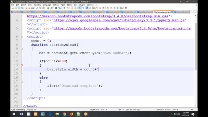
Task: Create a new document via toolbar icon
Action: [x=12, y=8]
